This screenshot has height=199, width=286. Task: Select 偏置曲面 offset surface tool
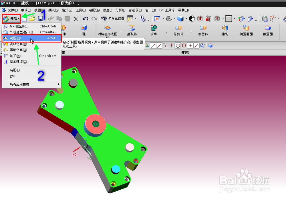(246, 30)
